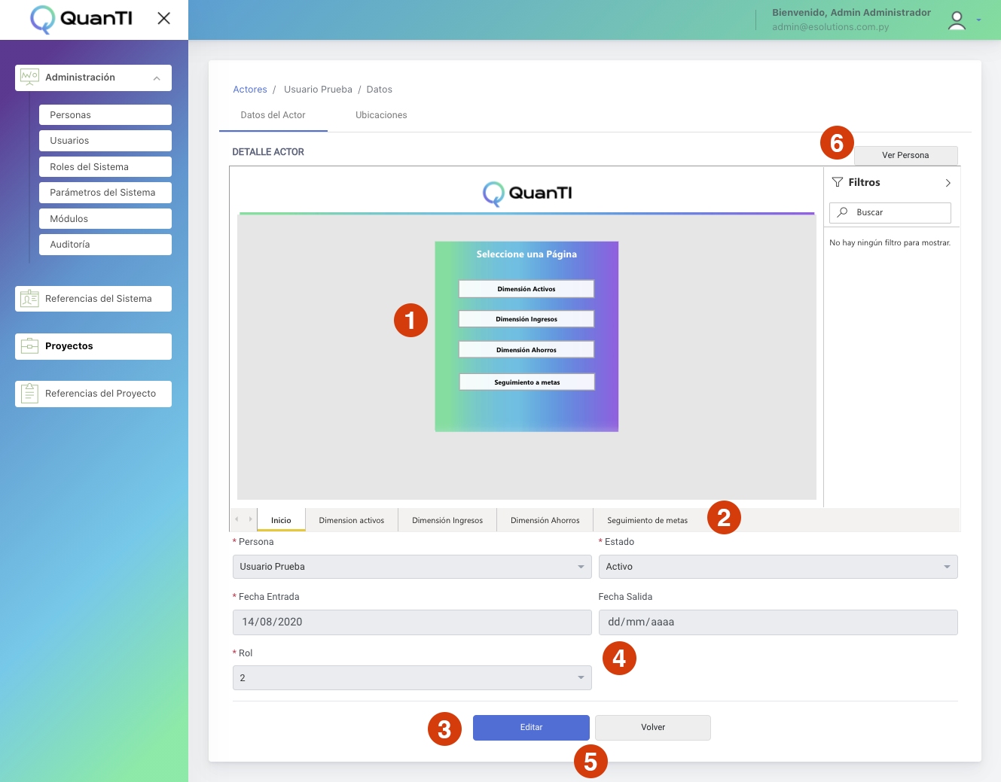1001x782 pixels.
Task: Click the Volver button
Action: 653,727
